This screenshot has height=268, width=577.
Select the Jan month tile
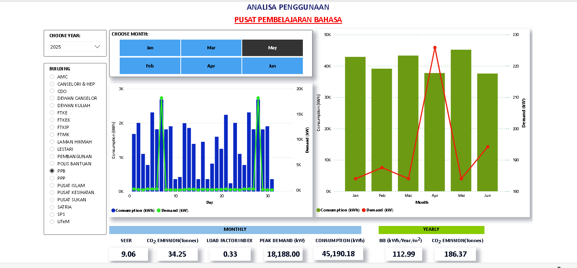click(150, 48)
